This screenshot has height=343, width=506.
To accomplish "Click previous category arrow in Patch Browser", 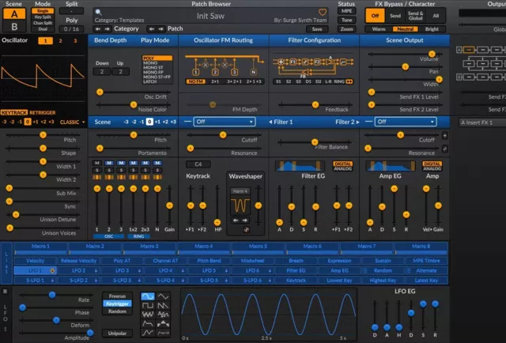I will 98,28.
